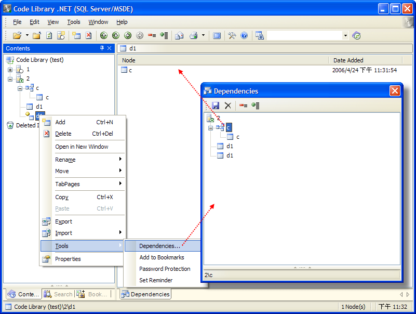The image size is (416, 314).
Task: Choose Export in the context menu
Action: 82,221
